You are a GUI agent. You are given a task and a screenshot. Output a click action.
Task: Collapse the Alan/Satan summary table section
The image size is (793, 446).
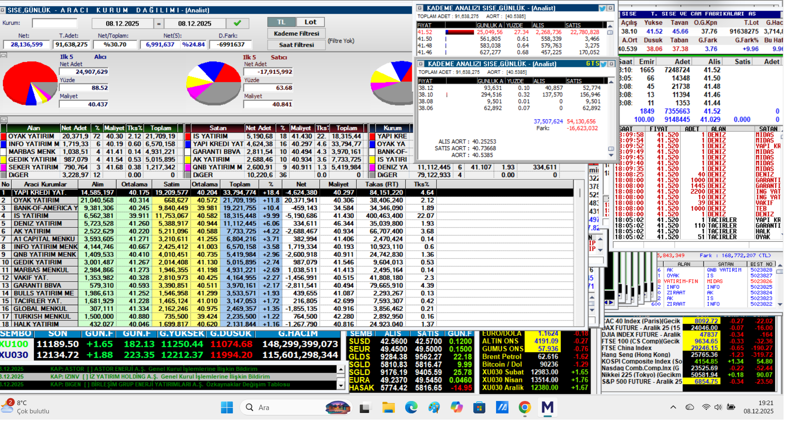click(x=3, y=120)
